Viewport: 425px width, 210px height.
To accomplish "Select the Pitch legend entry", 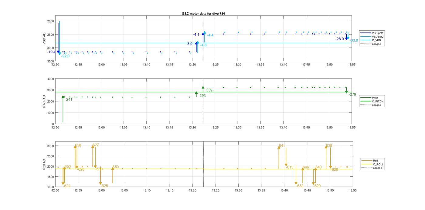I will 372,98.
